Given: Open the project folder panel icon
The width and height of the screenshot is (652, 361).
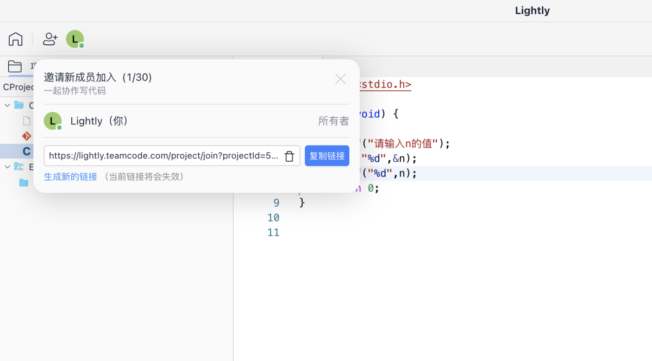Looking at the screenshot, I should click(15, 67).
